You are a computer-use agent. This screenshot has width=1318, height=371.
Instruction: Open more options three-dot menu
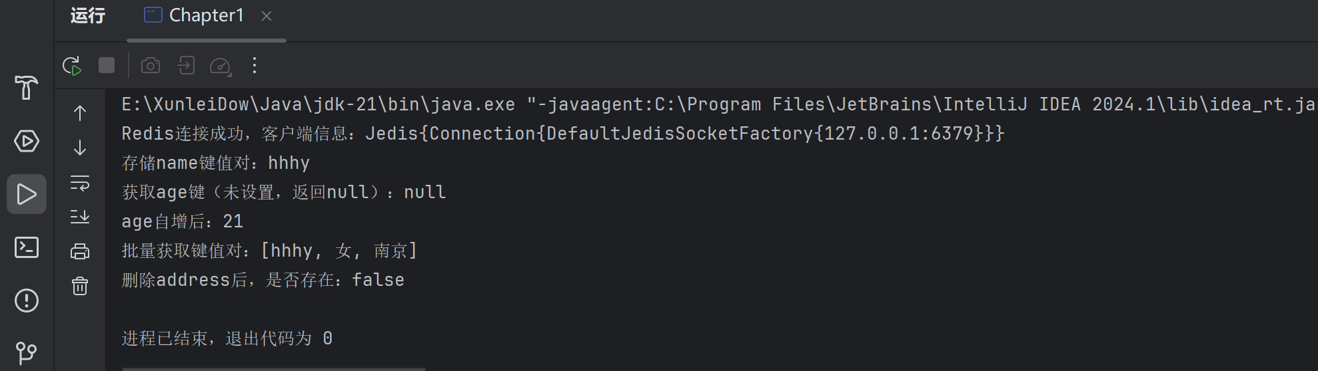[255, 65]
